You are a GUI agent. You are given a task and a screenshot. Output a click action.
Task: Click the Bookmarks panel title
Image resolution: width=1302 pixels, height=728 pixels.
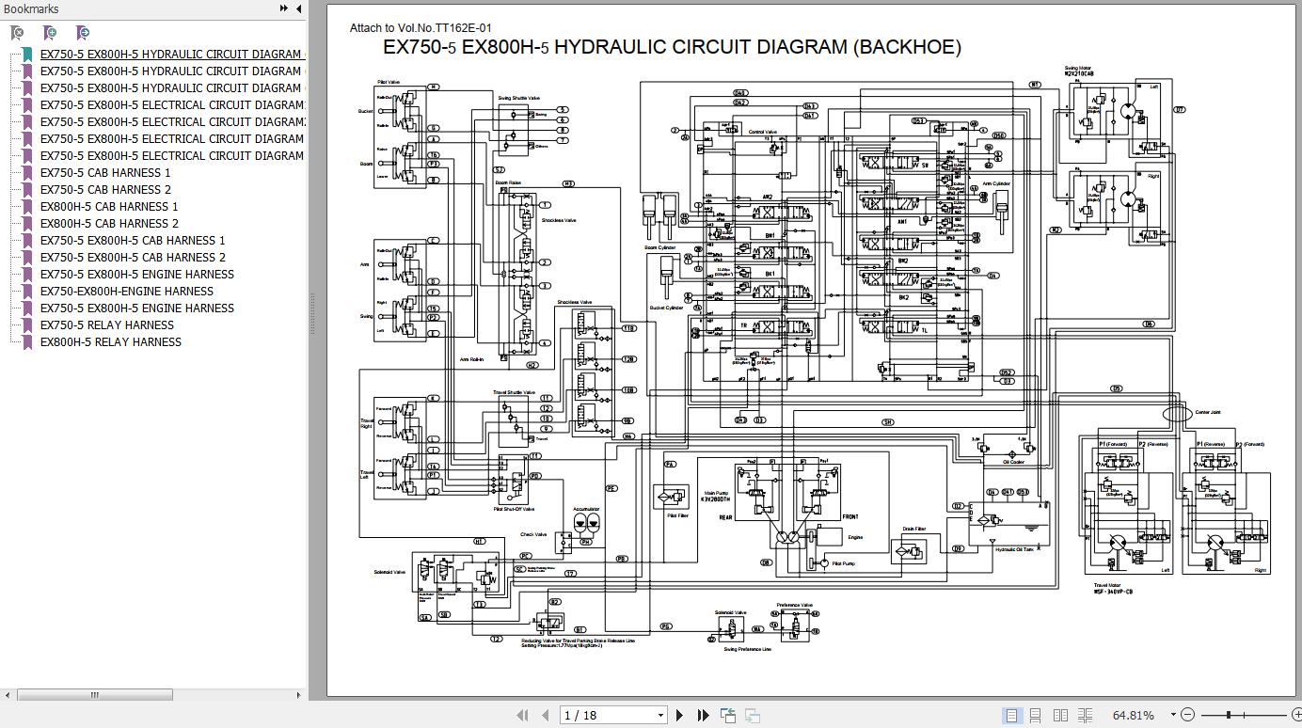(31, 8)
